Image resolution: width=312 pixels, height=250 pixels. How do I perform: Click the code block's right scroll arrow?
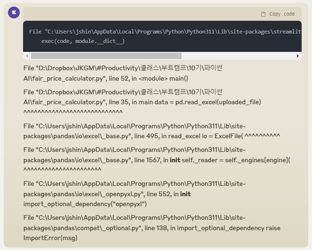298,56
